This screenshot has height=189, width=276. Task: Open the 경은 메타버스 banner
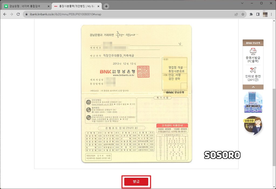[x=253, y=102]
